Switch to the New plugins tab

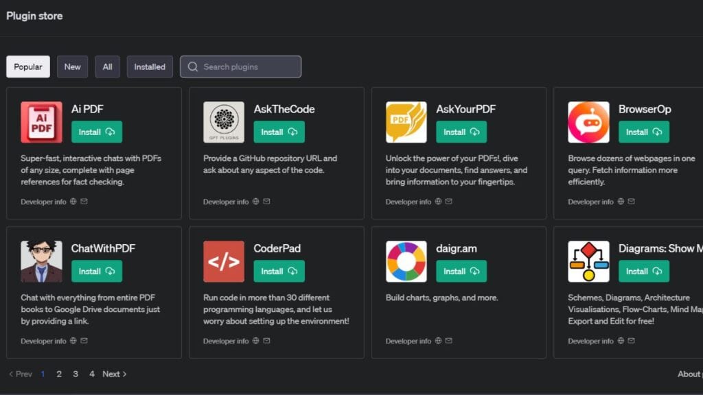72,67
